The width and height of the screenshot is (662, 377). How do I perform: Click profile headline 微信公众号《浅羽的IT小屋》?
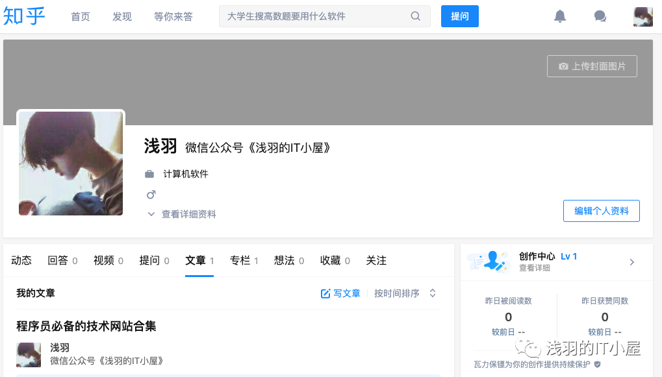[x=258, y=147]
